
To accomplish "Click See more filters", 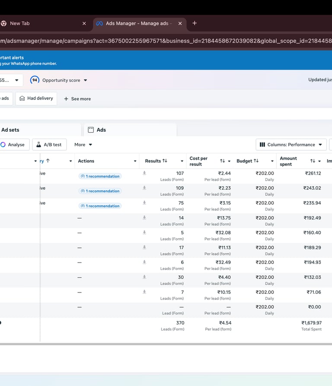I will (x=77, y=99).
